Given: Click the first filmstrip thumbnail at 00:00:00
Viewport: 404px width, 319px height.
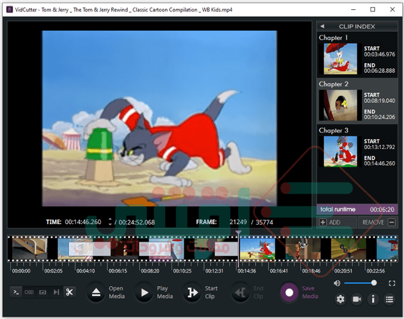Looking at the screenshot, I should coord(30,249).
